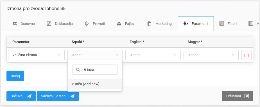Click the 'Magyar *' column header
Viewport: 260px width, 107px height.
click(x=195, y=42)
